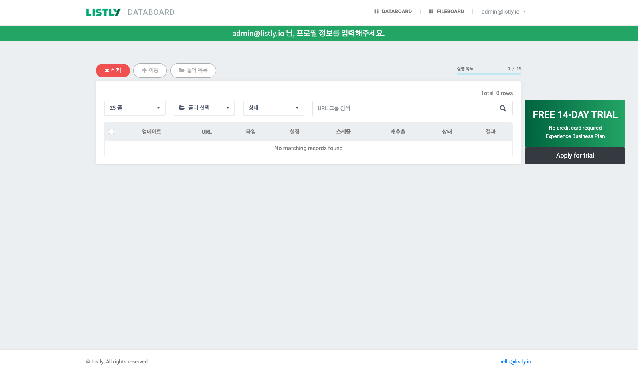The image size is (638, 371).
Task: Open the 상태 status filter dropdown
Action: [x=273, y=108]
